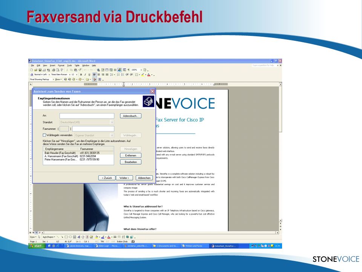Image resolution: width=362 pixels, height=272 pixels.
Task: Select the Balz Heusler recipient row
Action: point(78,153)
